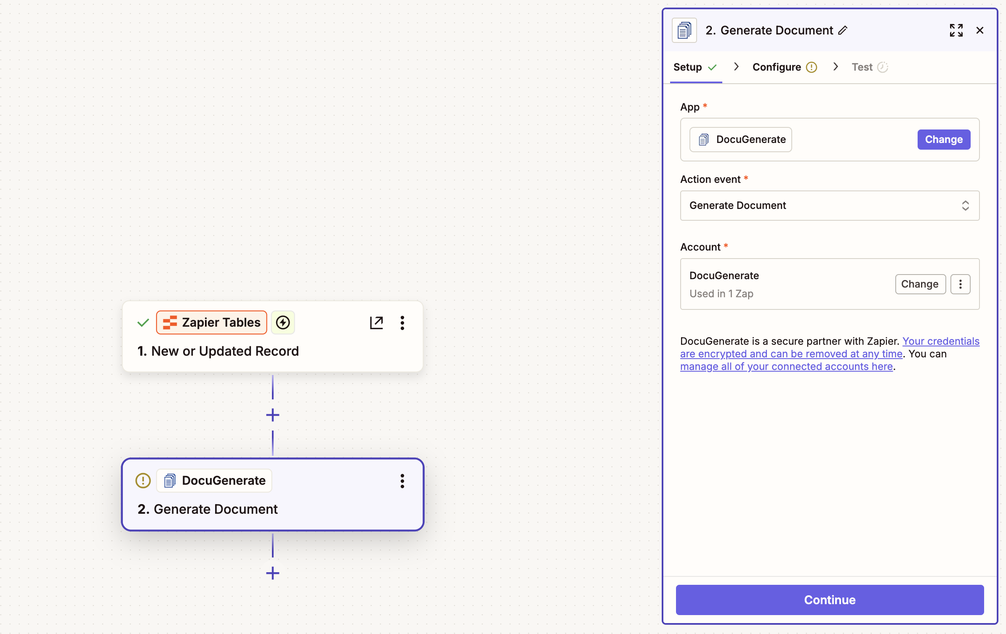This screenshot has width=1006, height=634.
Task: Click the DocuGenerate document icon on step card
Action: [x=170, y=481]
